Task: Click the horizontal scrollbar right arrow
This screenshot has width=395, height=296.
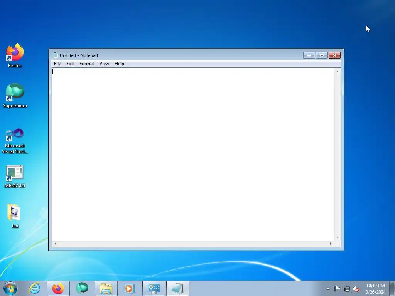Action: (331, 244)
